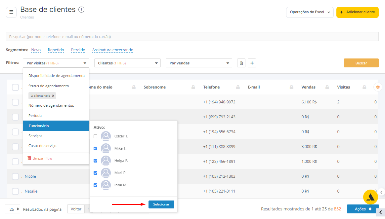Collapse the Por visitas filter dropdown
This screenshot has width=385, height=219.
(56, 63)
